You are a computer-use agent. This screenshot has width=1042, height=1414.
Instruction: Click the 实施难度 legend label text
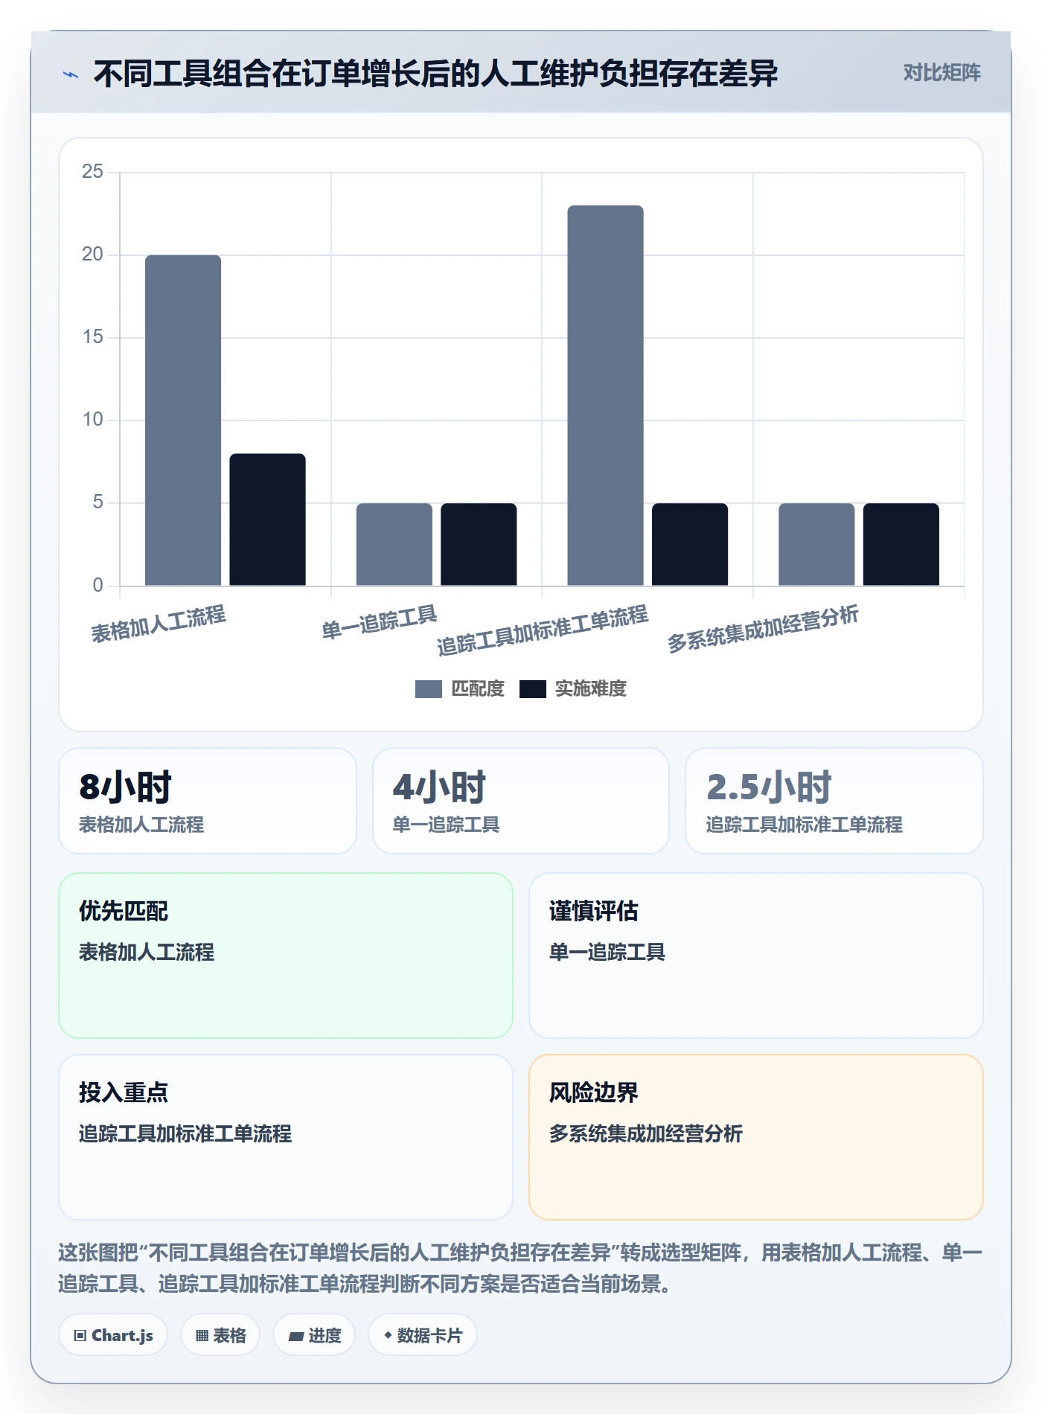[x=591, y=689]
